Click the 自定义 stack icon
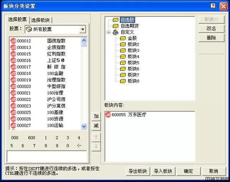The image size is (230, 182). tap(116, 32)
